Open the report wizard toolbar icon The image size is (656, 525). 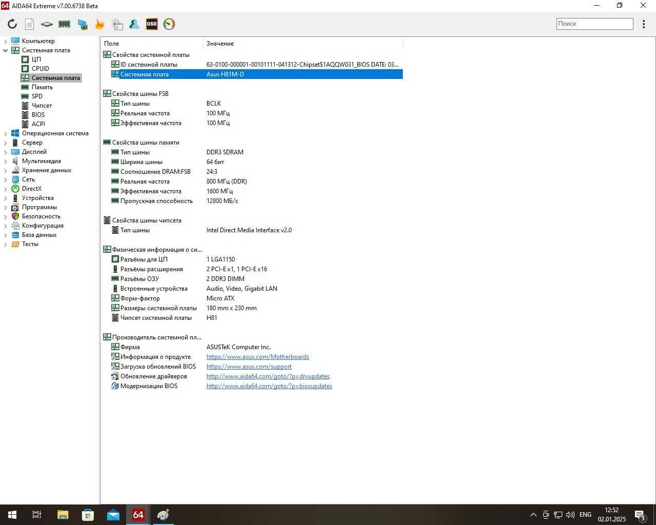tap(117, 24)
